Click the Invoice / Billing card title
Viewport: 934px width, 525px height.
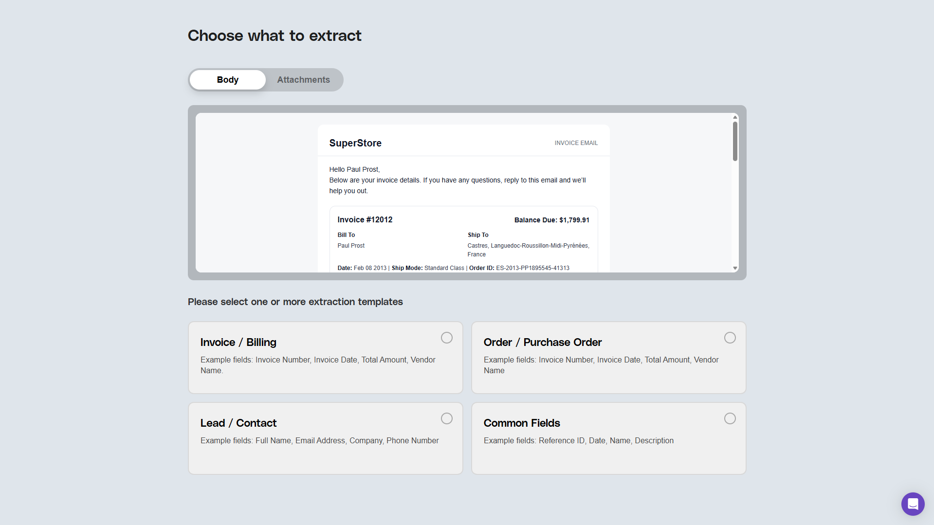click(x=238, y=342)
